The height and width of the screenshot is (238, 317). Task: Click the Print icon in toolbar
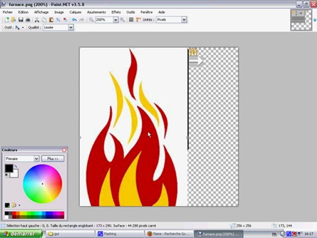(x=28, y=20)
